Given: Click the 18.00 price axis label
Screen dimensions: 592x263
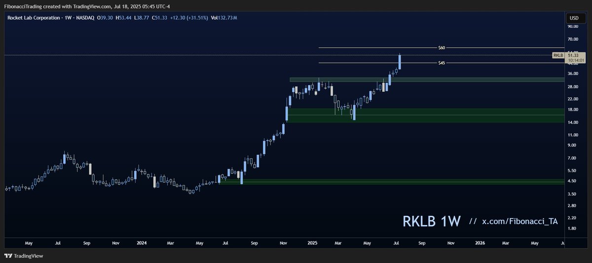Looking at the screenshot, I should [x=573, y=109].
